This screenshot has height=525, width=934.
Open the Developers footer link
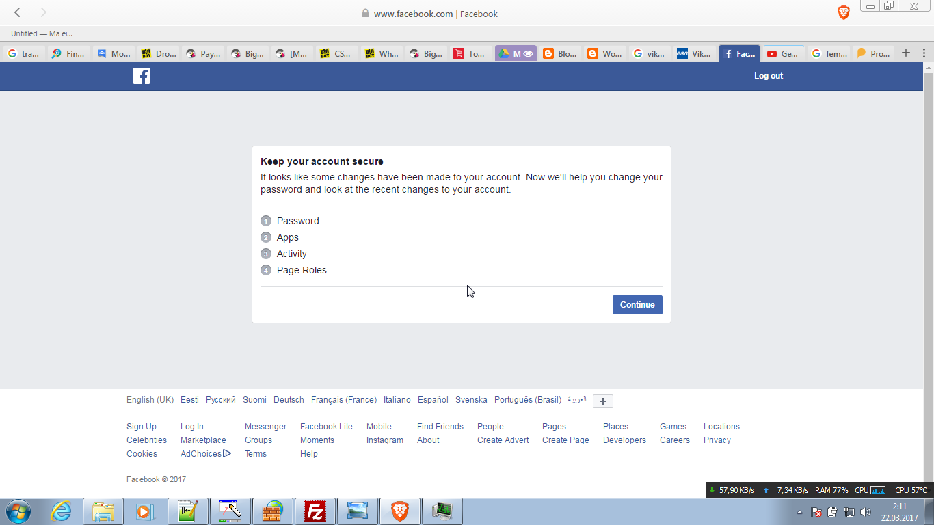coord(624,440)
